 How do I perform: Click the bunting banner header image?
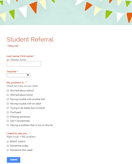pos(66,13)
